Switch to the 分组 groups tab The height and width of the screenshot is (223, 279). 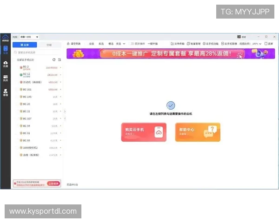[49, 45]
